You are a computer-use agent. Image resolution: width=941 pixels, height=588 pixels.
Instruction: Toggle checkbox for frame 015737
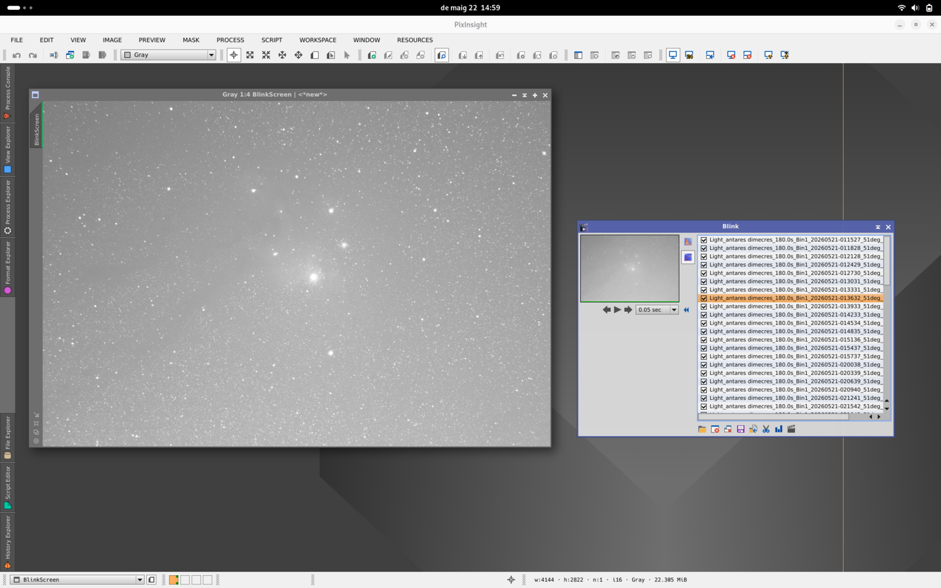point(704,356)
